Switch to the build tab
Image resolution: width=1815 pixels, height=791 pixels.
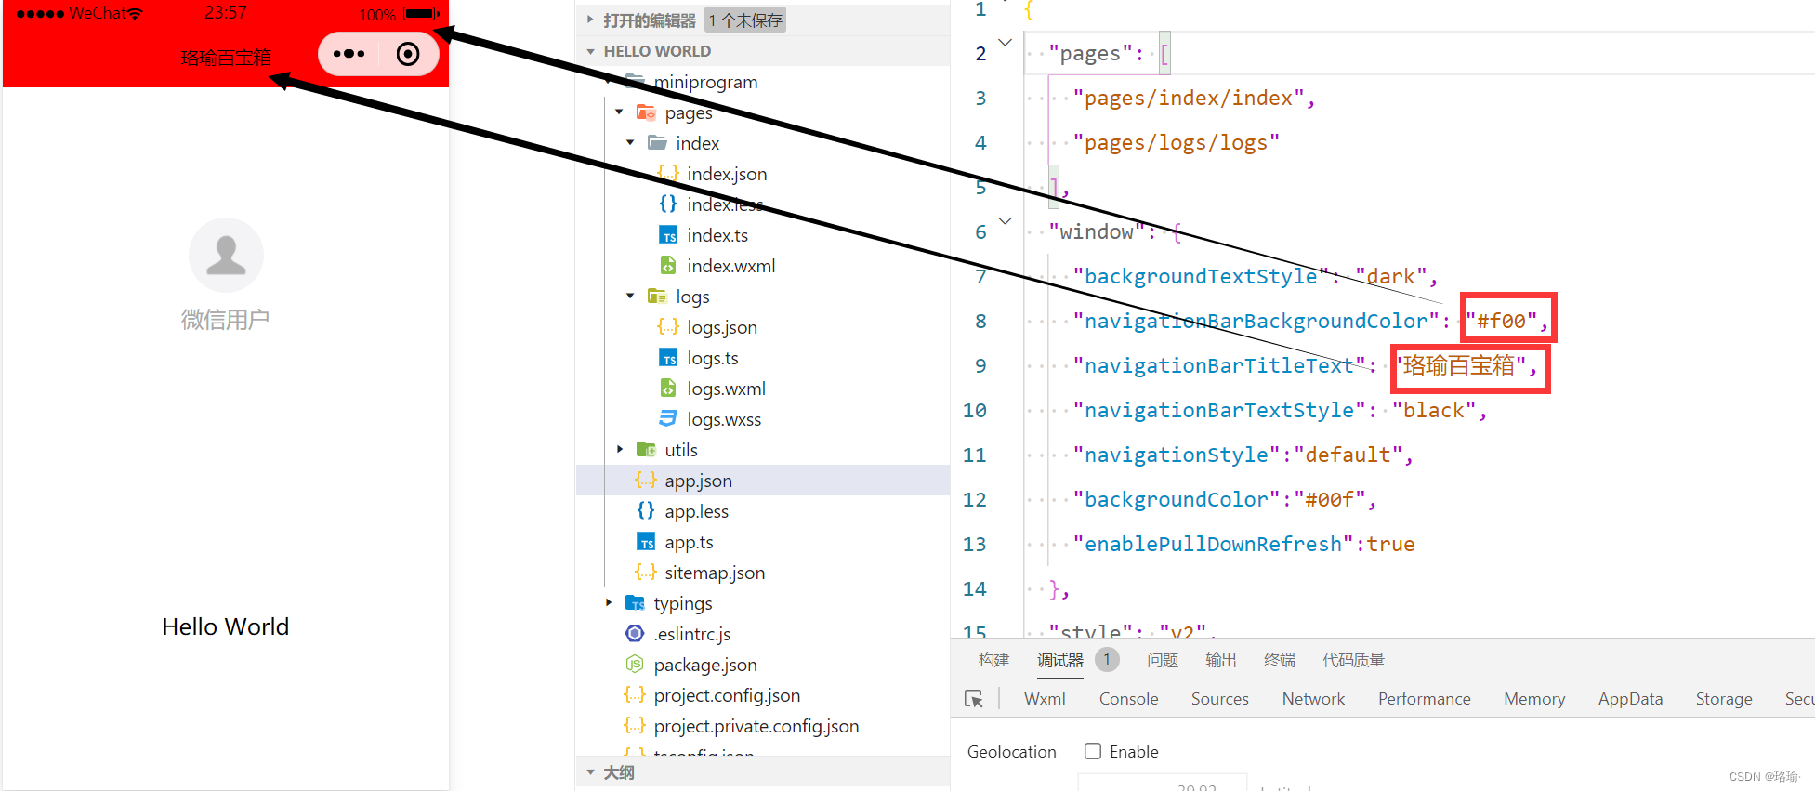pos(993,660)
